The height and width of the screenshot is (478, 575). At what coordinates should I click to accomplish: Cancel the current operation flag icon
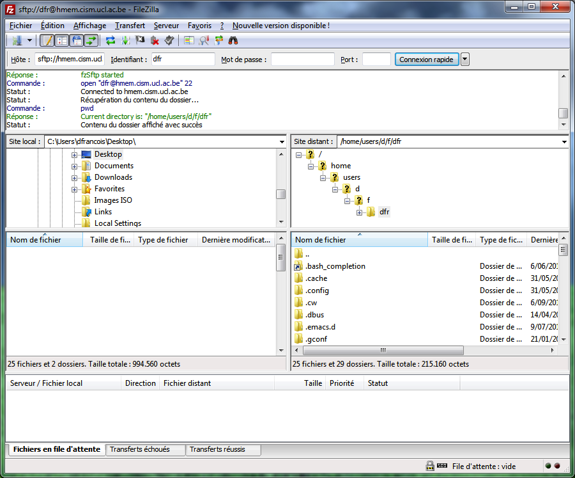point(140,40)
